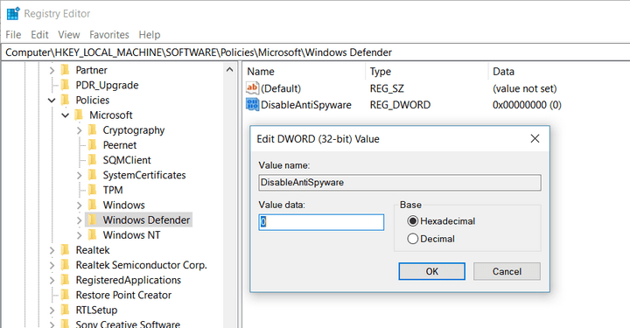The height and width of the screenshot is (328, 630).
Task: Open the Edit menu
Action: point(39,35)
